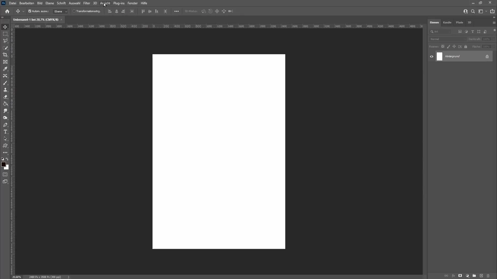Image resolution: width=497 pixels, height=279 pixels.
Task: Open the Fenster menu
Action: click(133, 3)
